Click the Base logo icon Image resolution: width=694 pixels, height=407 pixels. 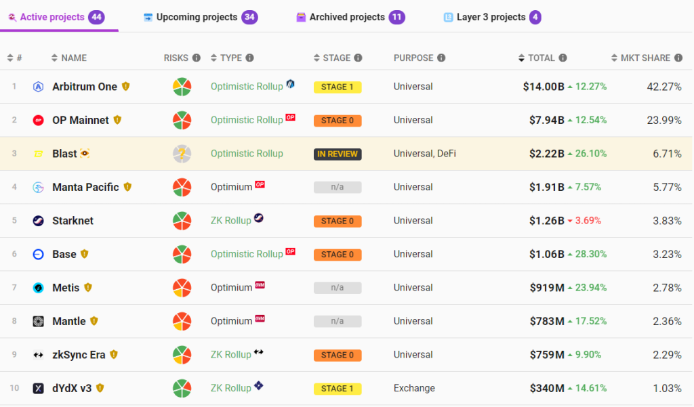[39, 255]
